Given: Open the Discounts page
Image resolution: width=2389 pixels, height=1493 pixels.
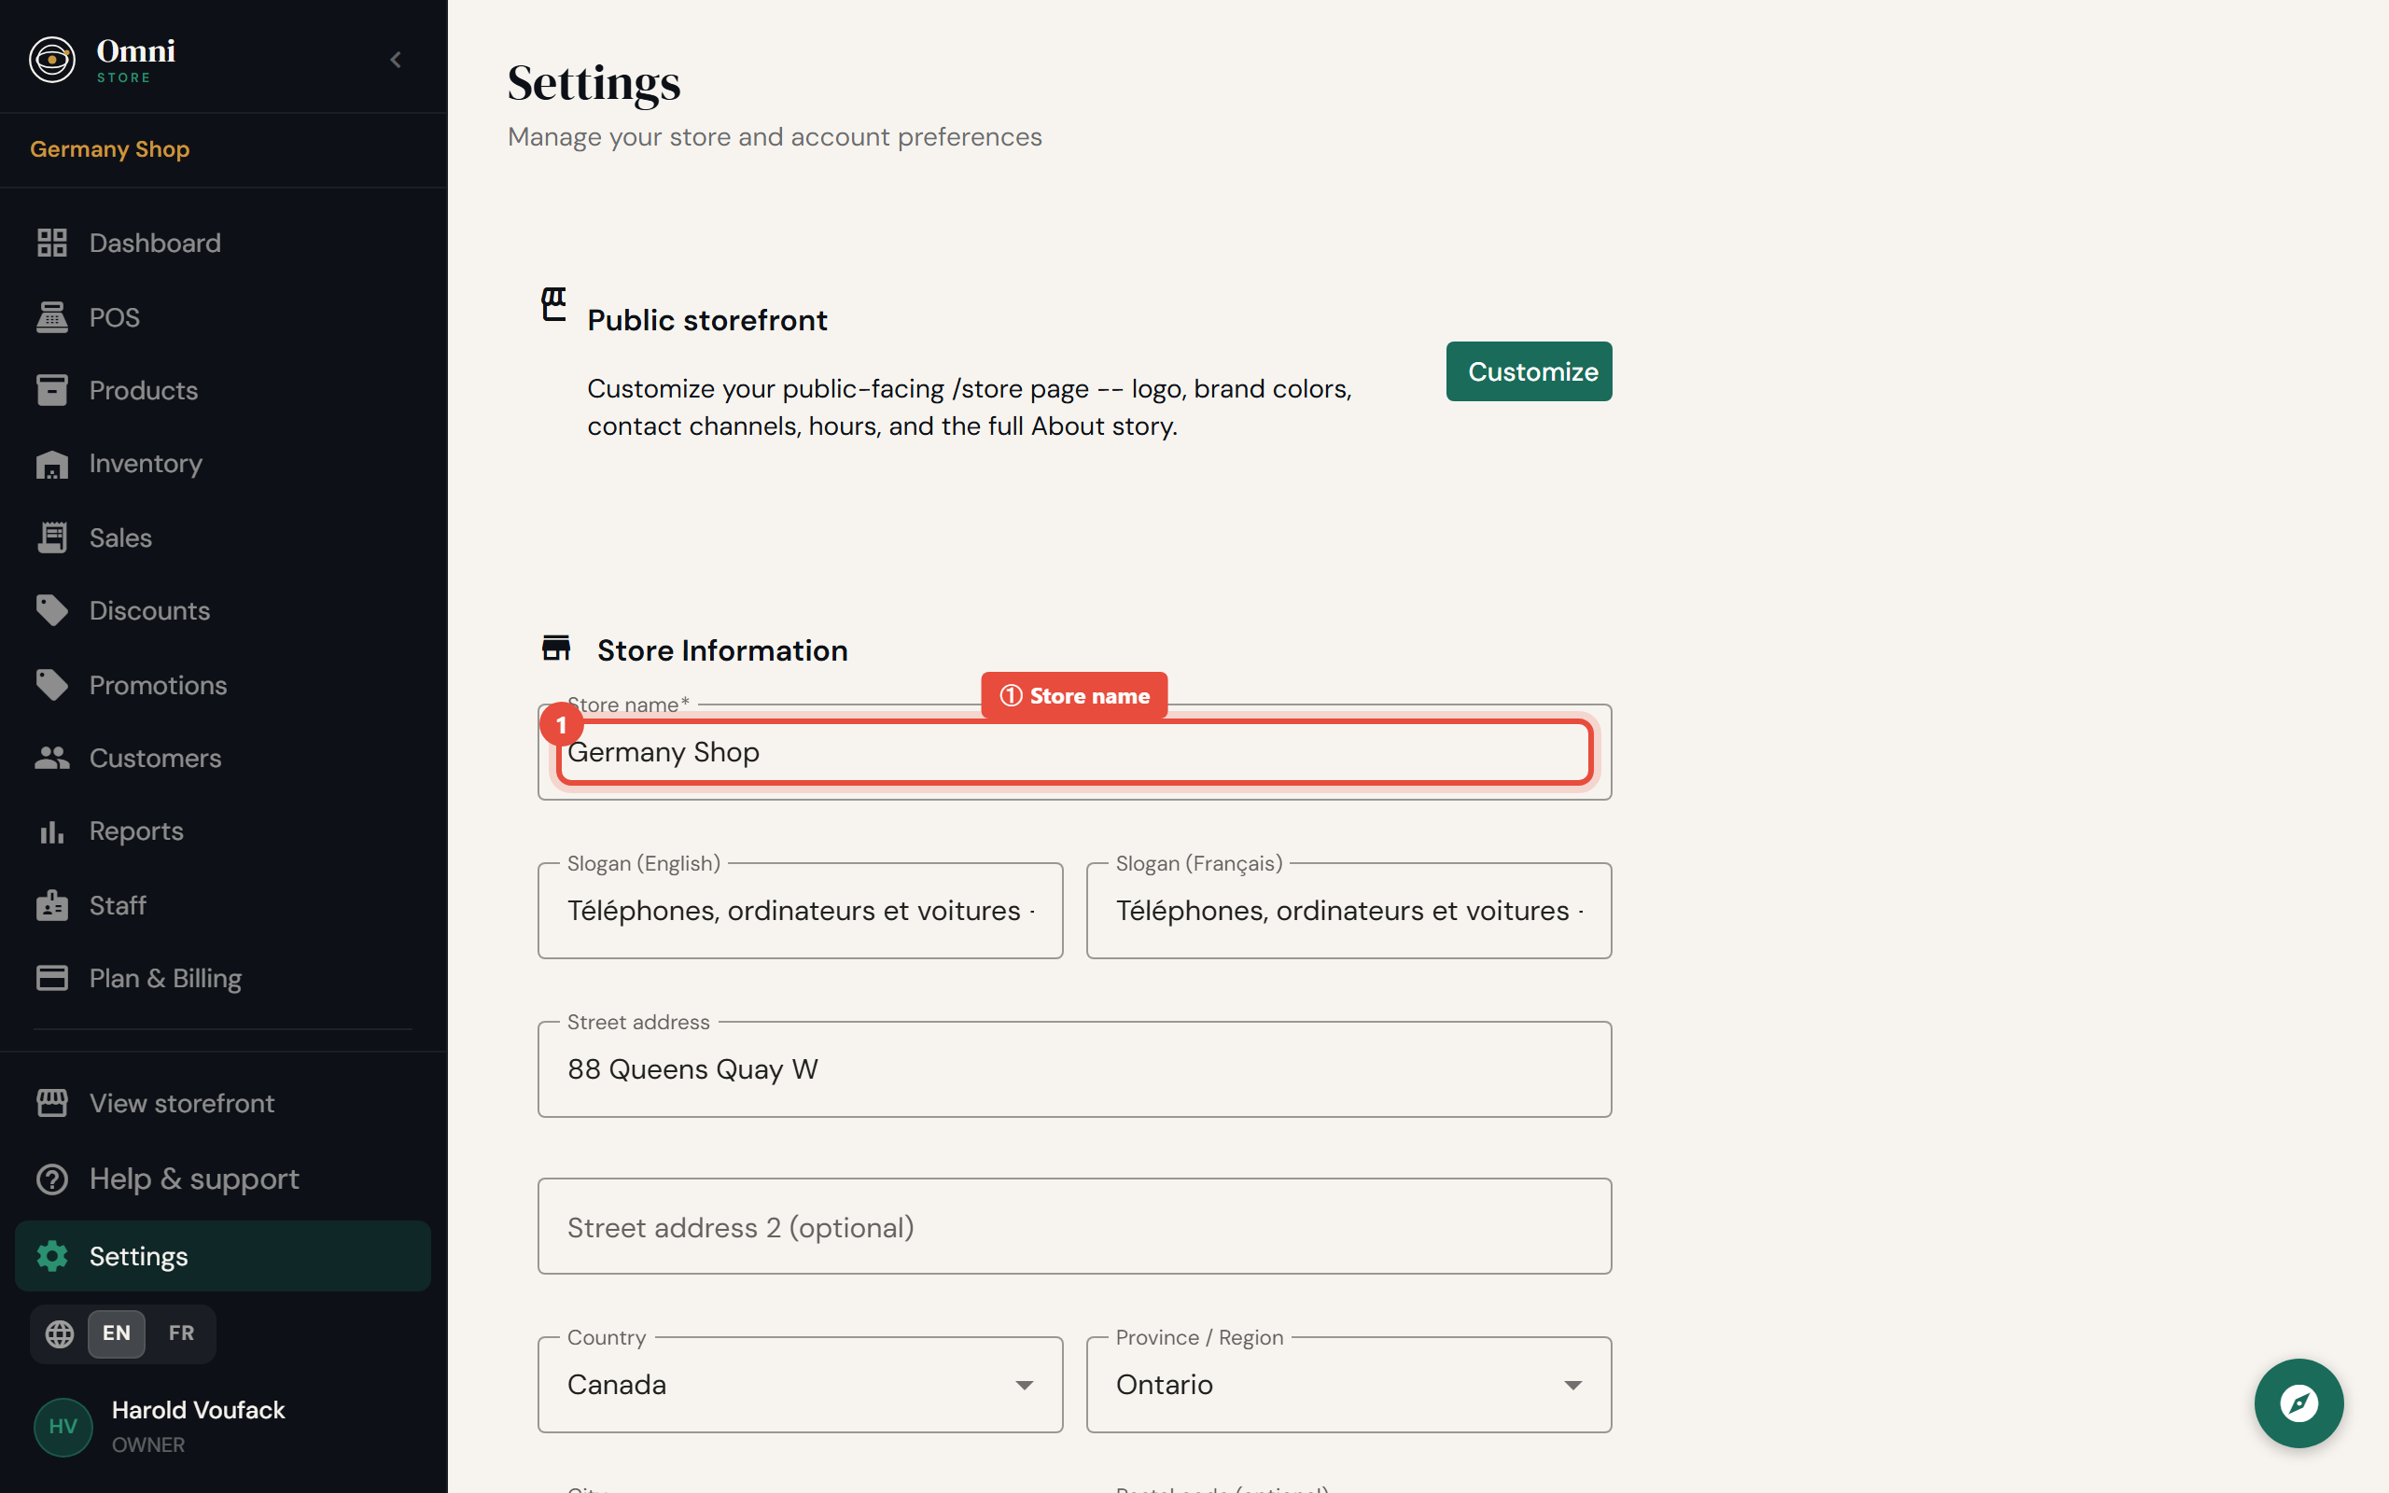Looking at the screenshot, I should pyautogui.click(x=223, y=610).
